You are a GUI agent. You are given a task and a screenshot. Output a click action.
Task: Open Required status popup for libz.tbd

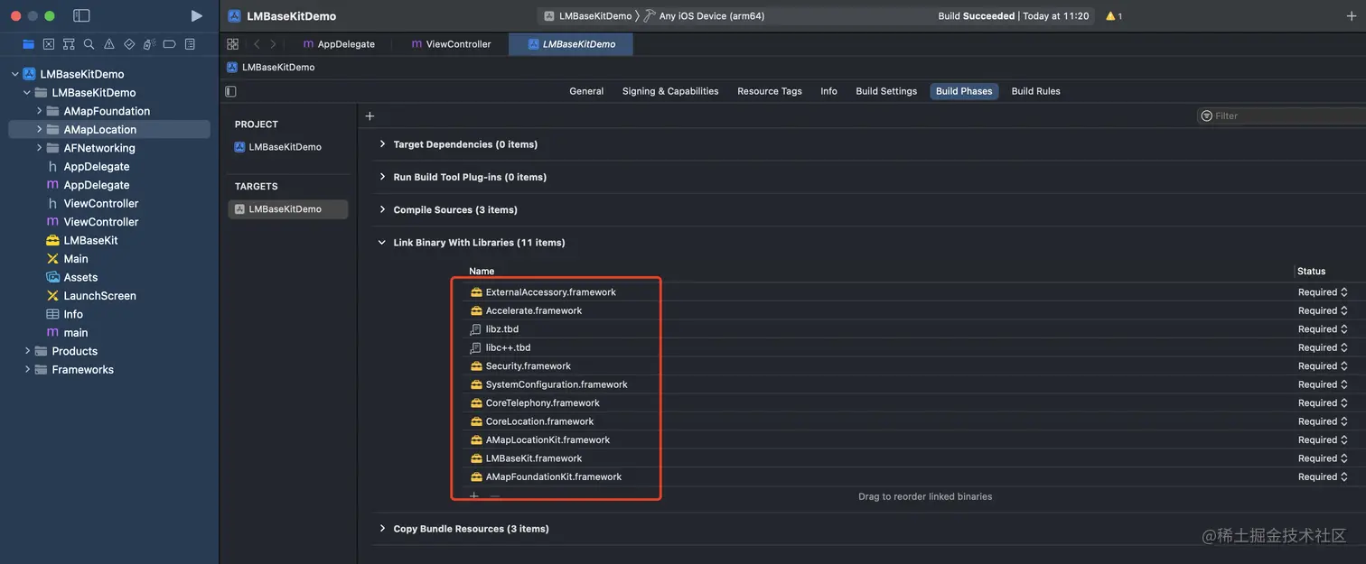1323,329
